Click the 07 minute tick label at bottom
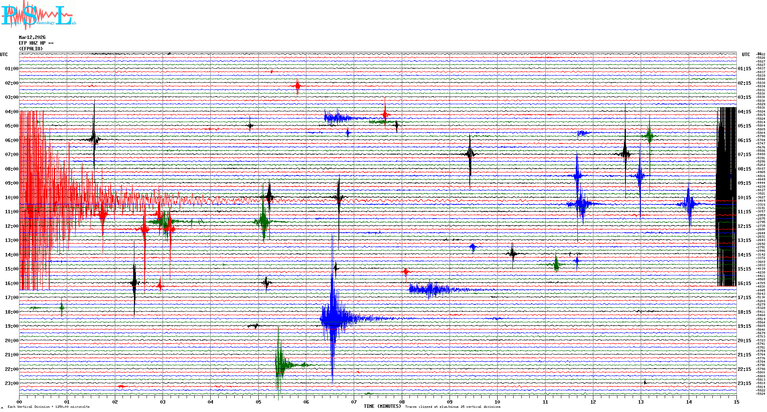 354,402
